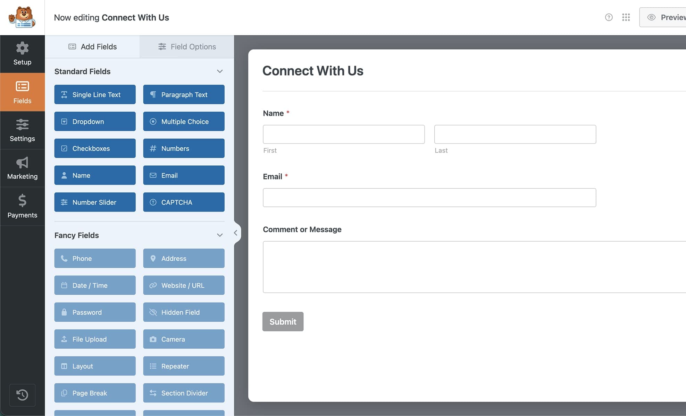Screen dimensions: 686x416
Task: Collapse the Fancy Fields section
Action: [x=220, y=235]
